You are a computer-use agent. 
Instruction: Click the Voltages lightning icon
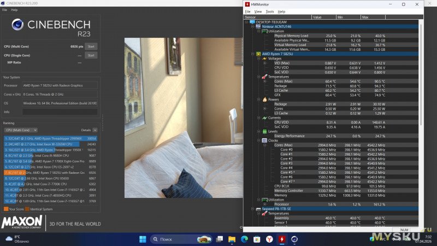click(264, 58)
